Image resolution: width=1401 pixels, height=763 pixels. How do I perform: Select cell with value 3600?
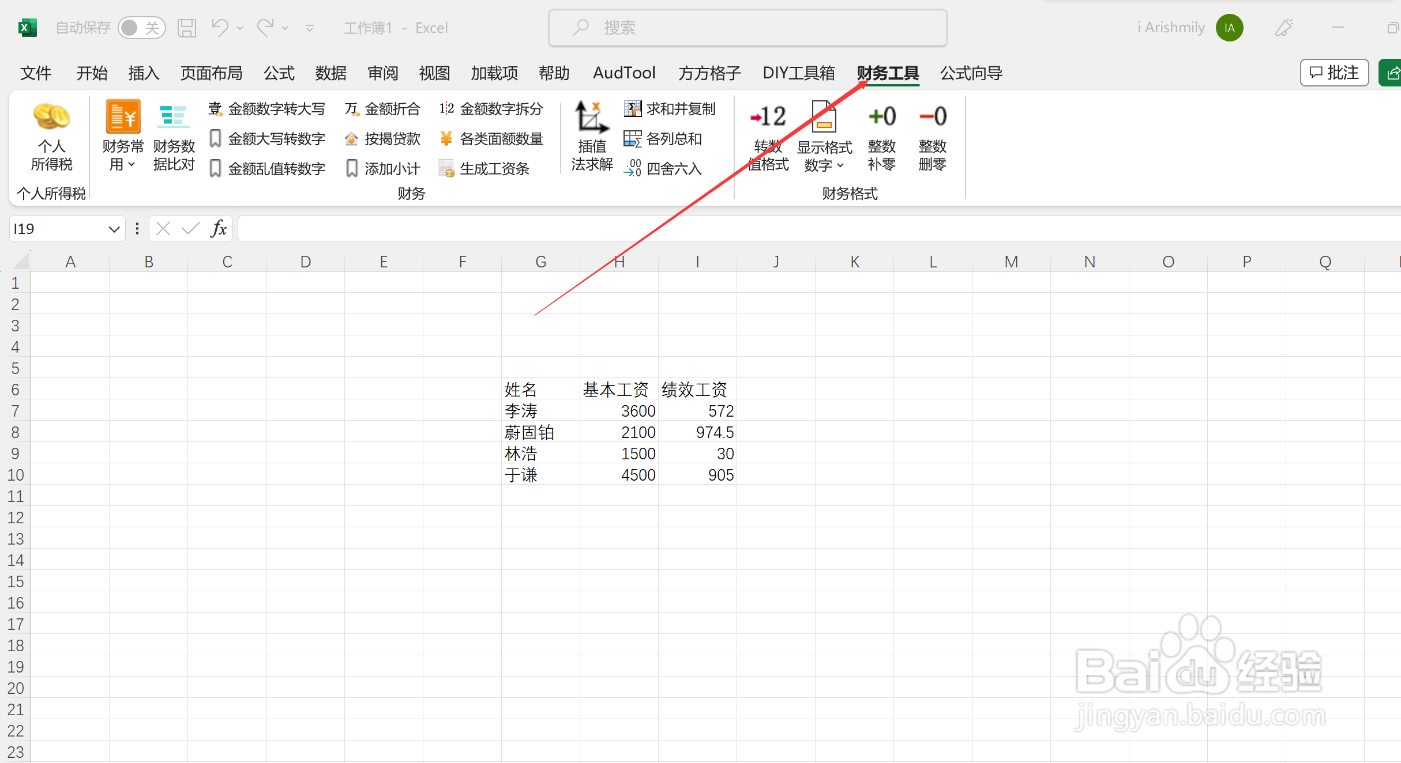(x=619, y=411)
